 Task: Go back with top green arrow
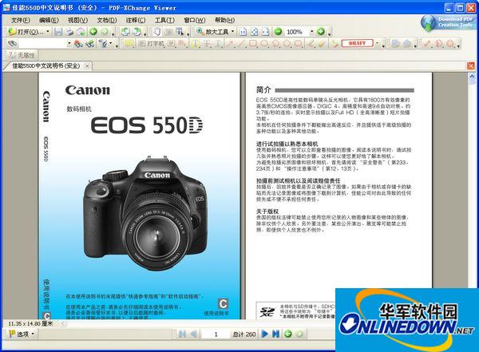point(93,31)
